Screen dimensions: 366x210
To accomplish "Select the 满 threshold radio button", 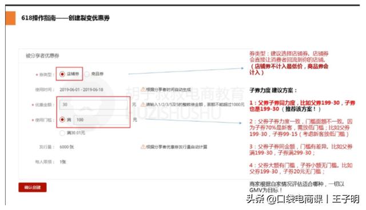I will pyautogui.click(x=62, y=120).
